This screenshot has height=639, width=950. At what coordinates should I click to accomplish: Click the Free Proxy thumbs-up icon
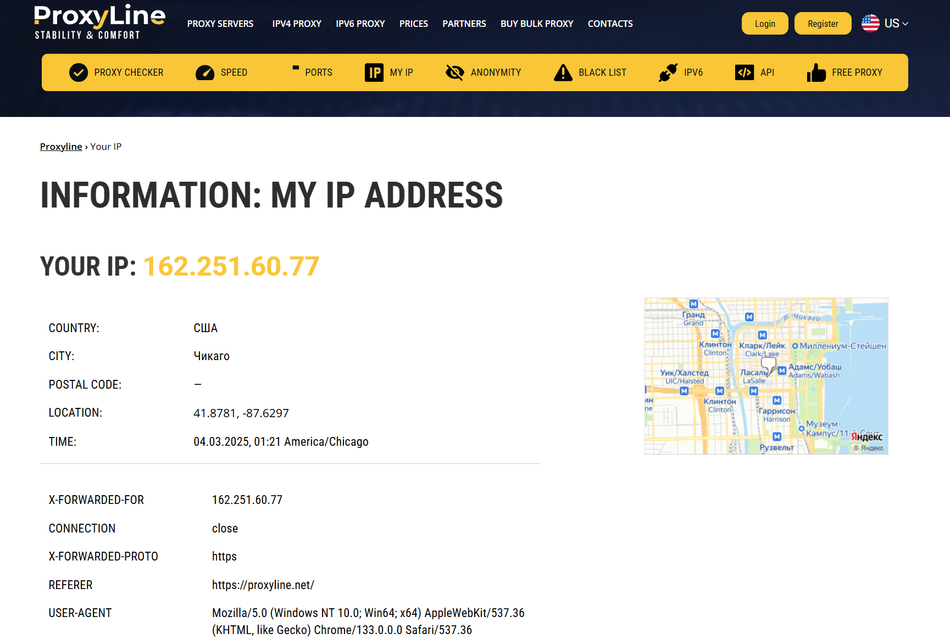[x=816, y=72]
